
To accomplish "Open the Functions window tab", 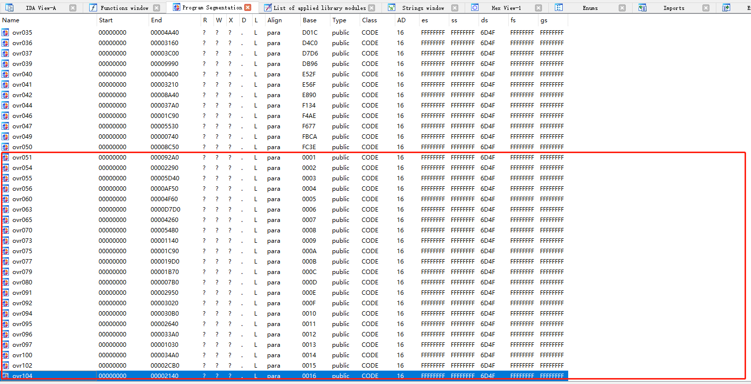I will 124,8.
